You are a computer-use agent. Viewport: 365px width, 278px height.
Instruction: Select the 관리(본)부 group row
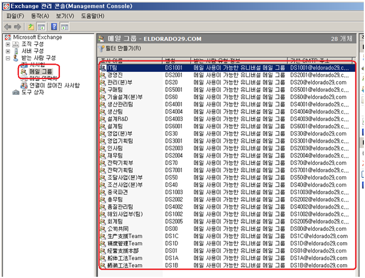coord(227,83)
